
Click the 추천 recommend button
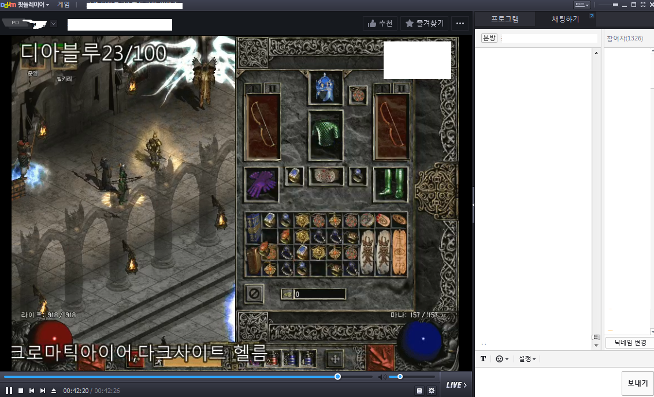pyautogui.click(x=380, y=23)
